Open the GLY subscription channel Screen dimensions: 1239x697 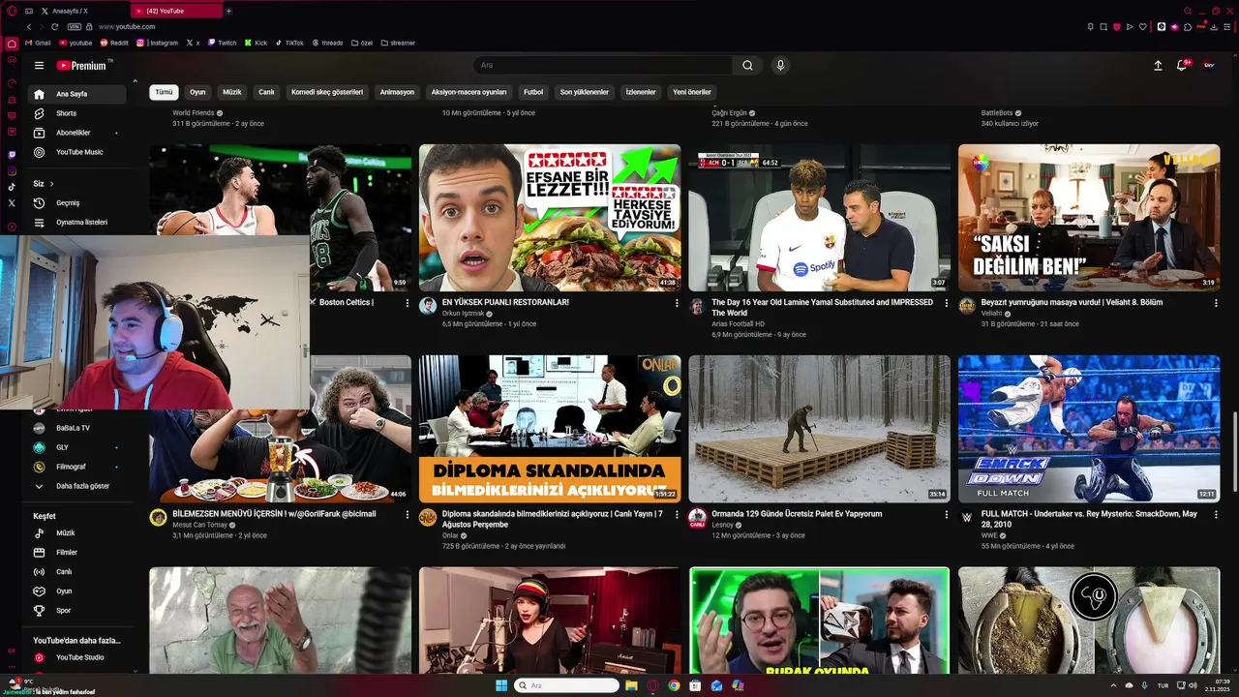[77, 447]
